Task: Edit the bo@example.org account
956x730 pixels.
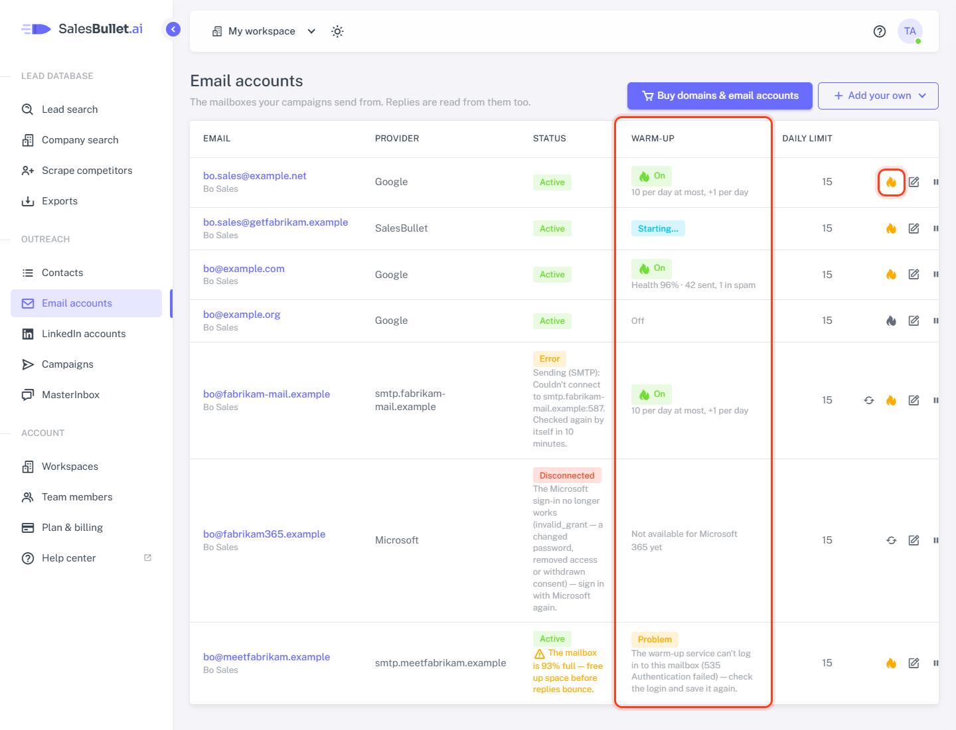Action: pos(914,321)
